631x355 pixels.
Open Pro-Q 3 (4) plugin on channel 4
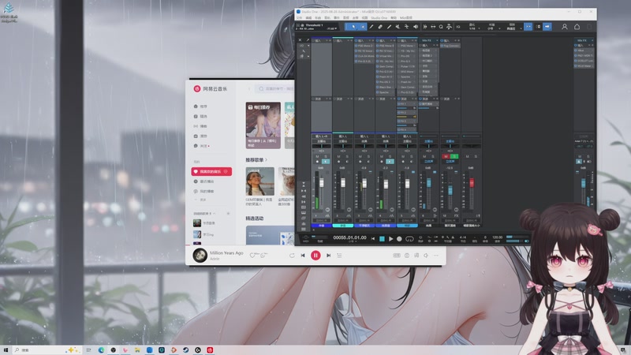point(386,72)
